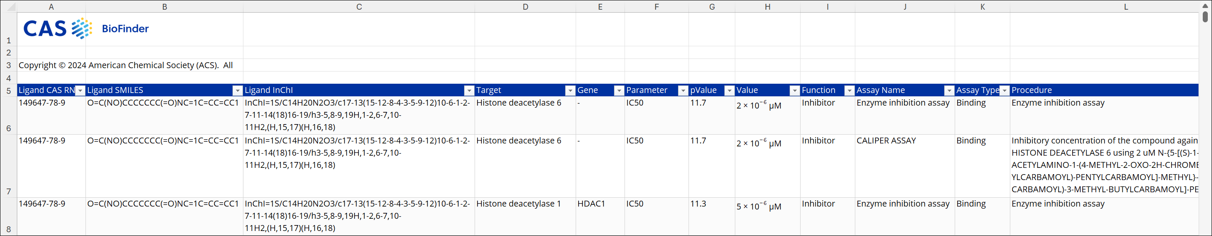This screenshot has width=1212, height=236.
Task: Open the Parameter filter dropdown
Action: (683, 91)
